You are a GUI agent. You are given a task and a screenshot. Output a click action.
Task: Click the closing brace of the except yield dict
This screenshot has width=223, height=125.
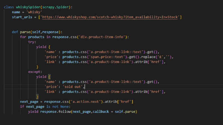coord(37,97)
